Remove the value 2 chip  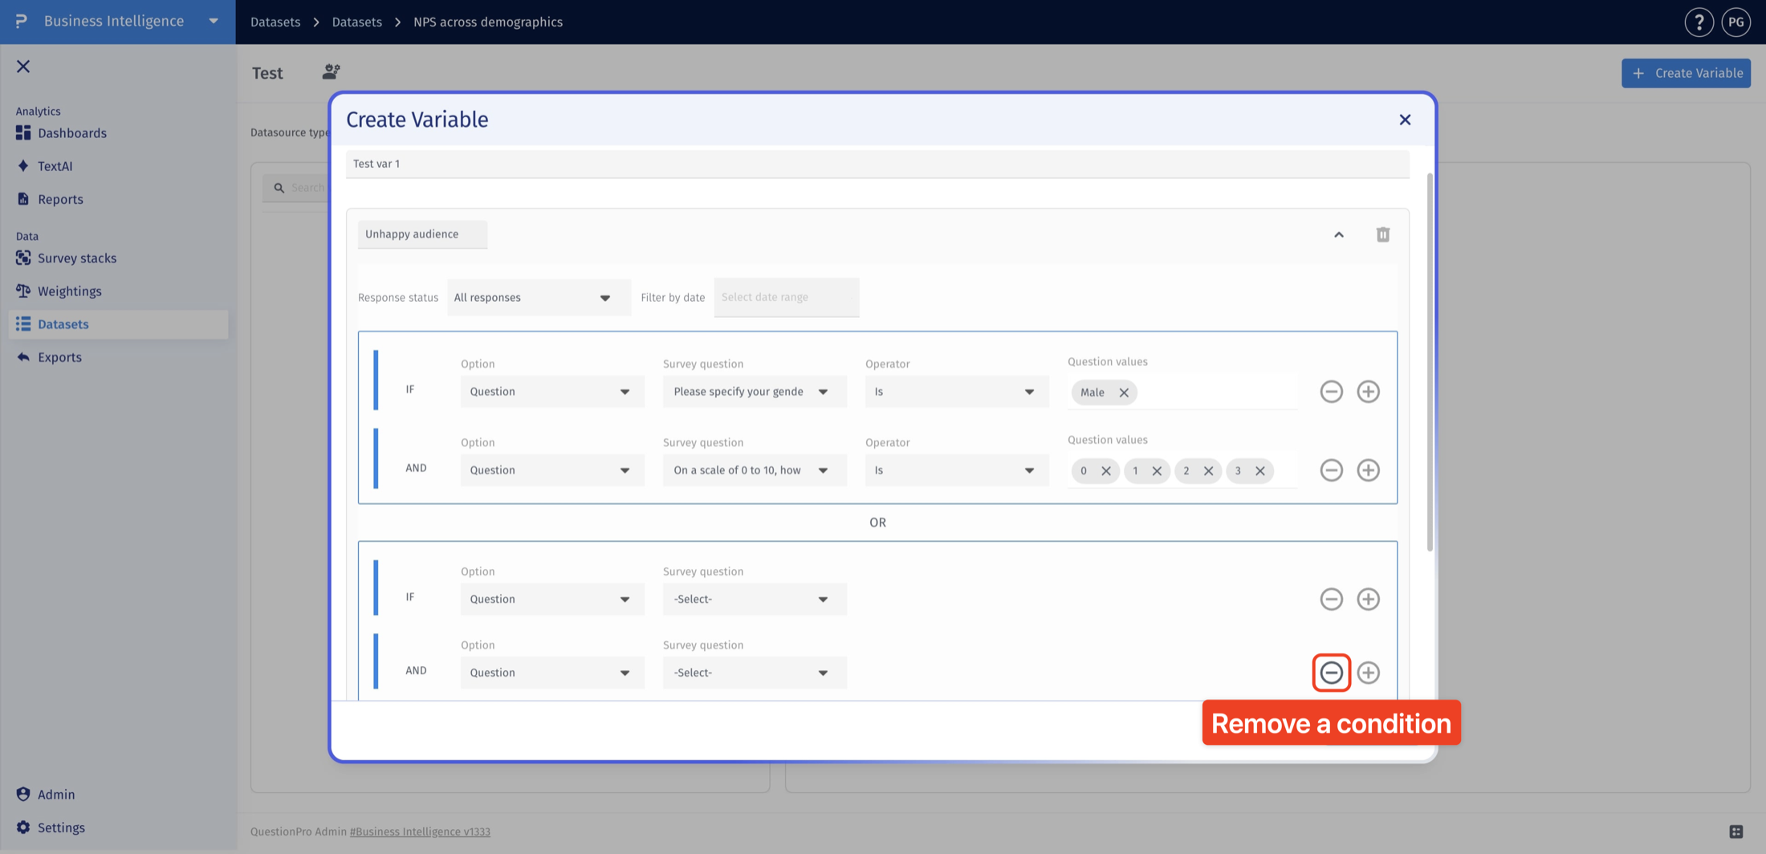click(1208, 471)
